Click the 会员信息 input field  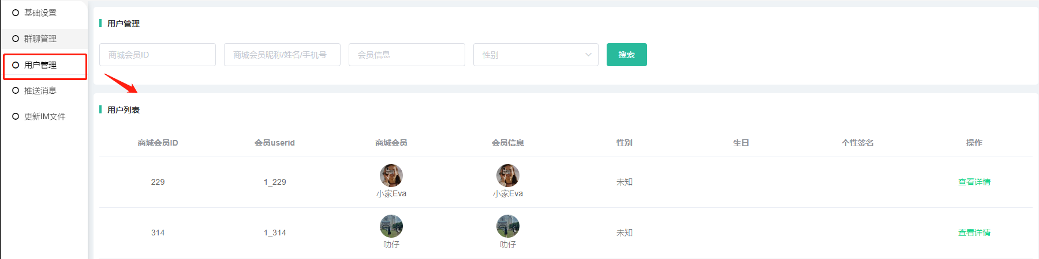tap(407, 55)
